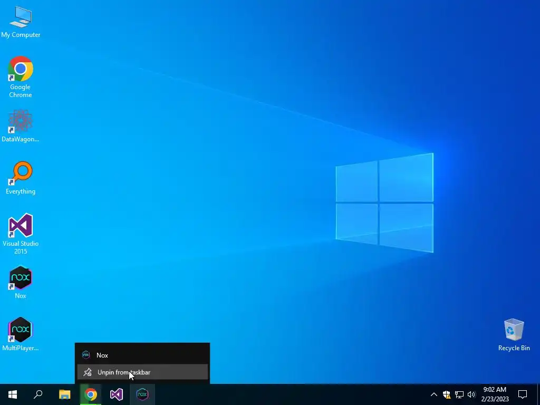Screen dimensions: 540x405
Task: Select the Google Chrome desktop shortcut
Action: pos(21,77)
